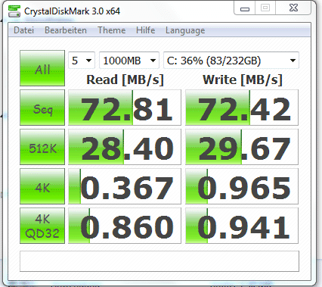This screenshot has width=322, height=287.
Task: Open the Datei menu
Action: pyautogui.click(x=23, y=30)
